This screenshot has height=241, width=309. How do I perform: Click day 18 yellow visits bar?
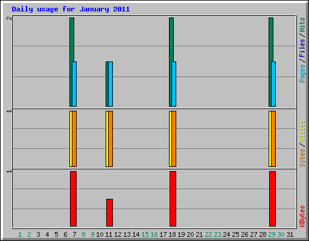[x=170, y=139]
